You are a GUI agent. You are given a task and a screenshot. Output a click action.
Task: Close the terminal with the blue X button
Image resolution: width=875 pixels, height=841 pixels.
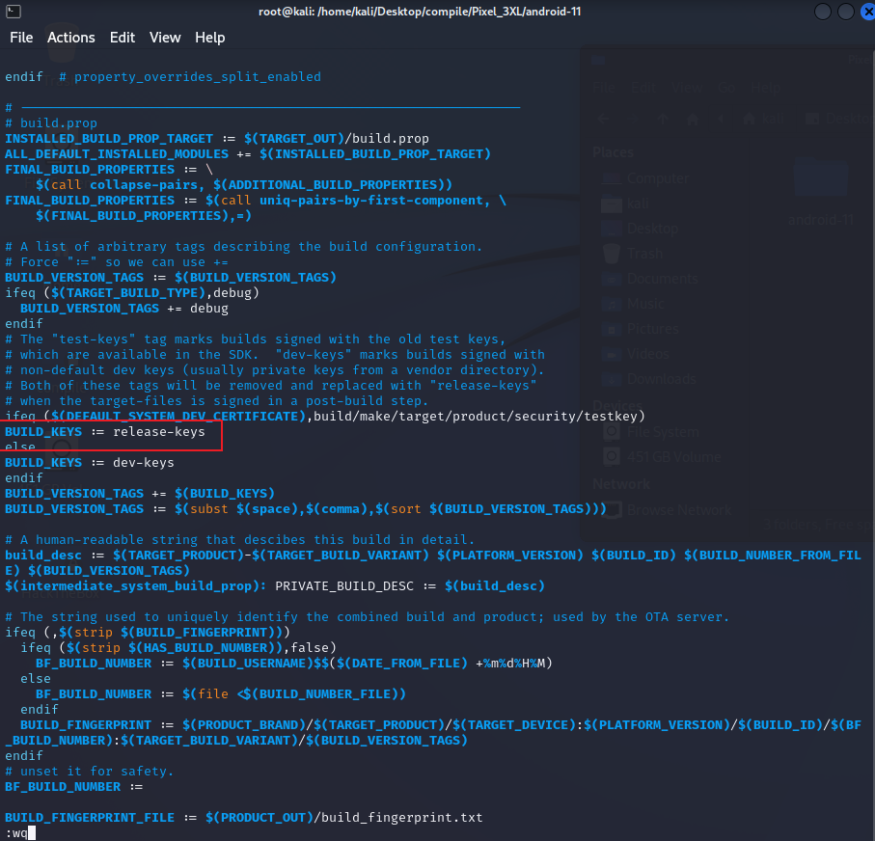862,12
